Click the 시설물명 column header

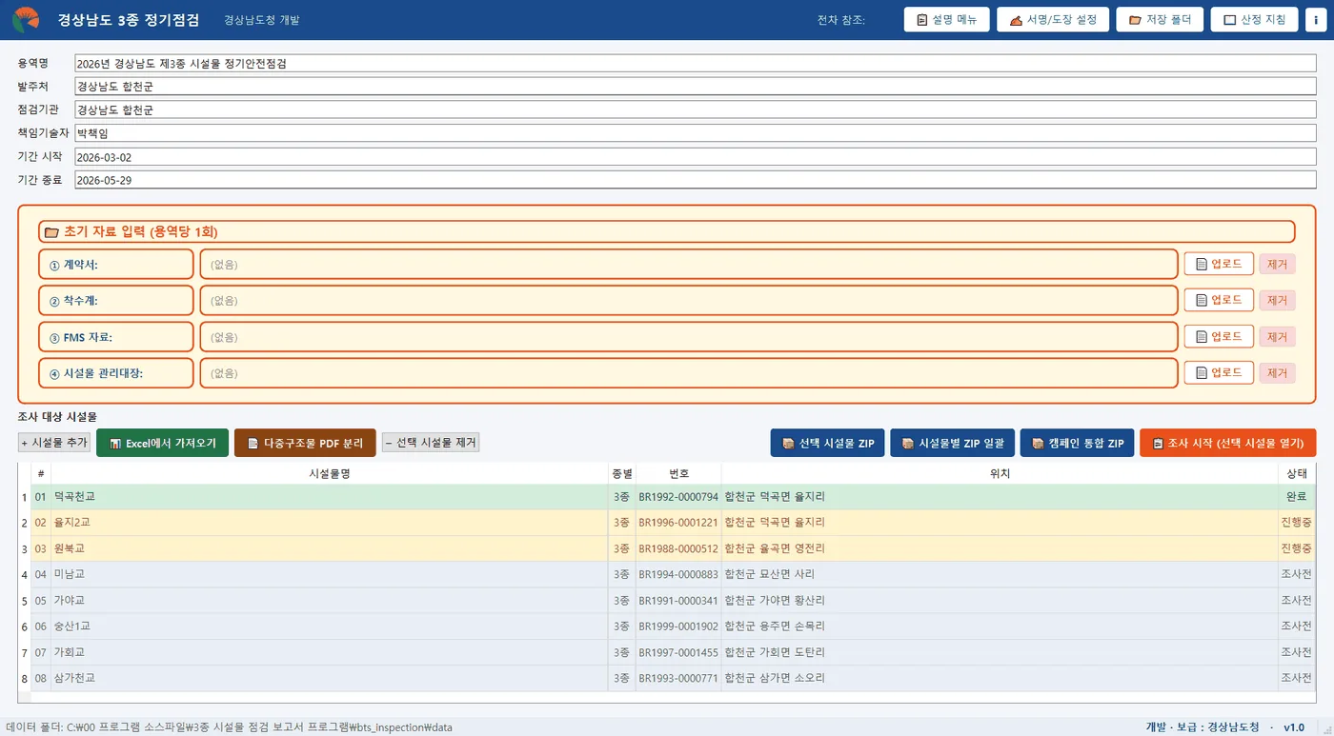pos(330,473)
